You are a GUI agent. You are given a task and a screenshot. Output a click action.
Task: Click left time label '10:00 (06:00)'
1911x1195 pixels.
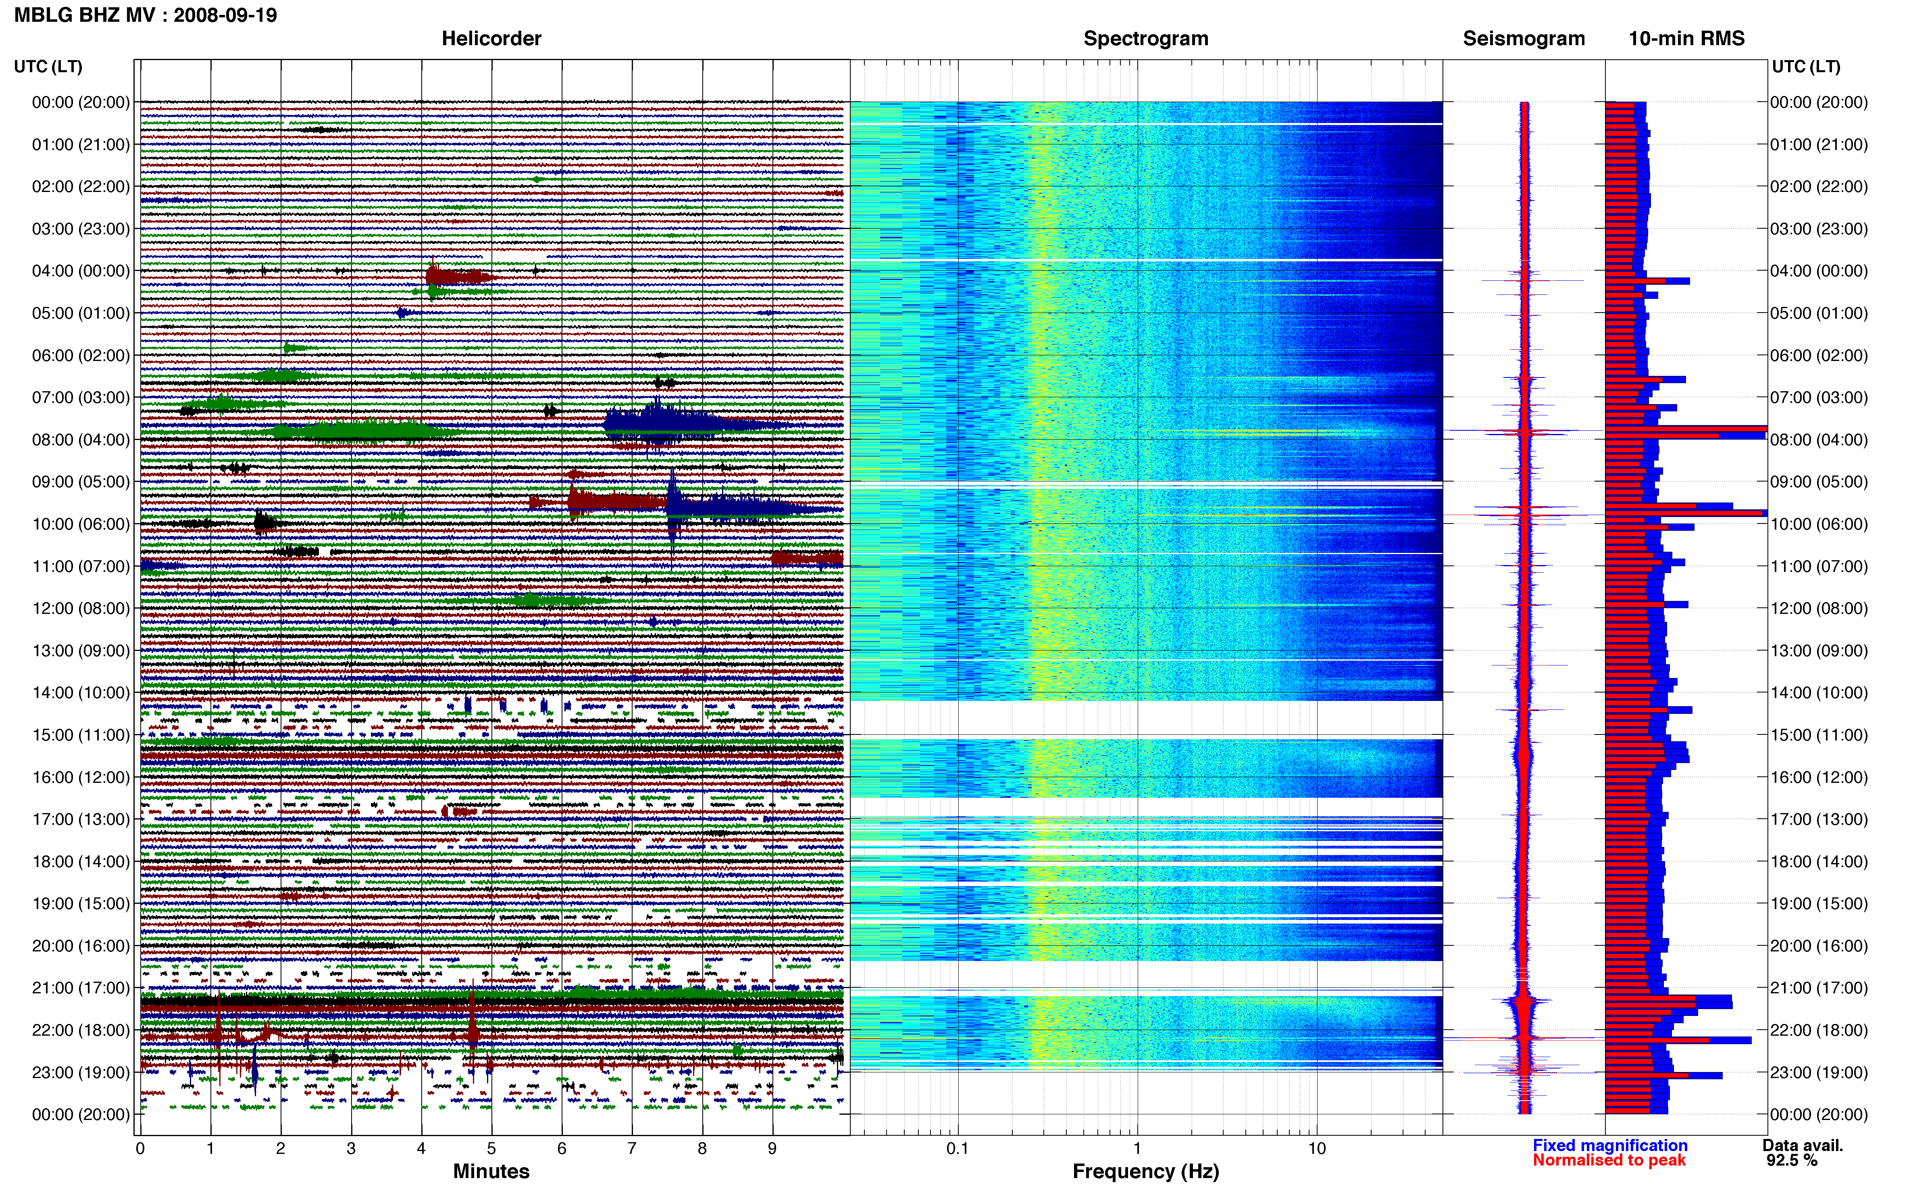81,524
